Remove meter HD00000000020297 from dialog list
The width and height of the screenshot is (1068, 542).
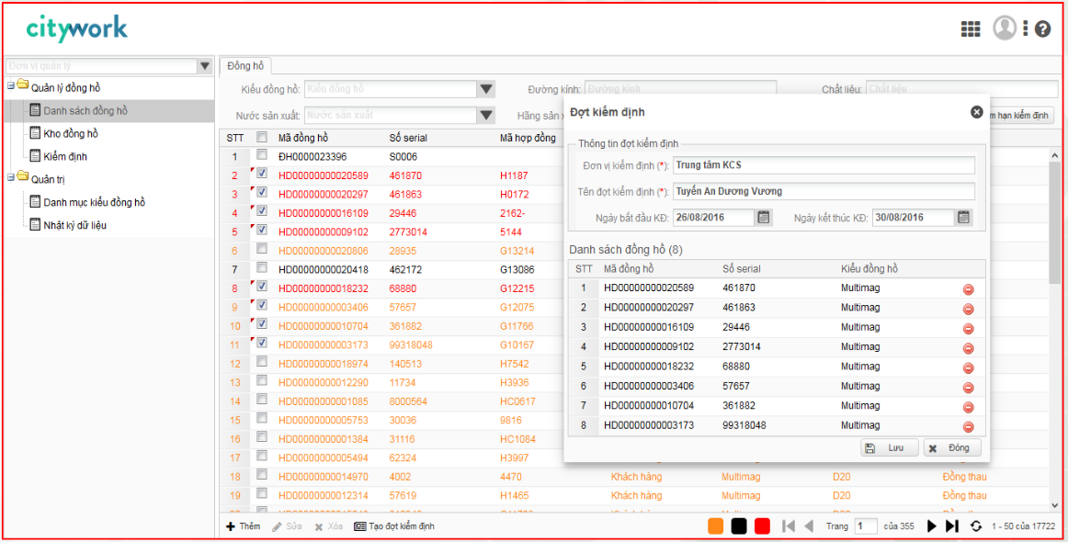[x=968, y=310]
